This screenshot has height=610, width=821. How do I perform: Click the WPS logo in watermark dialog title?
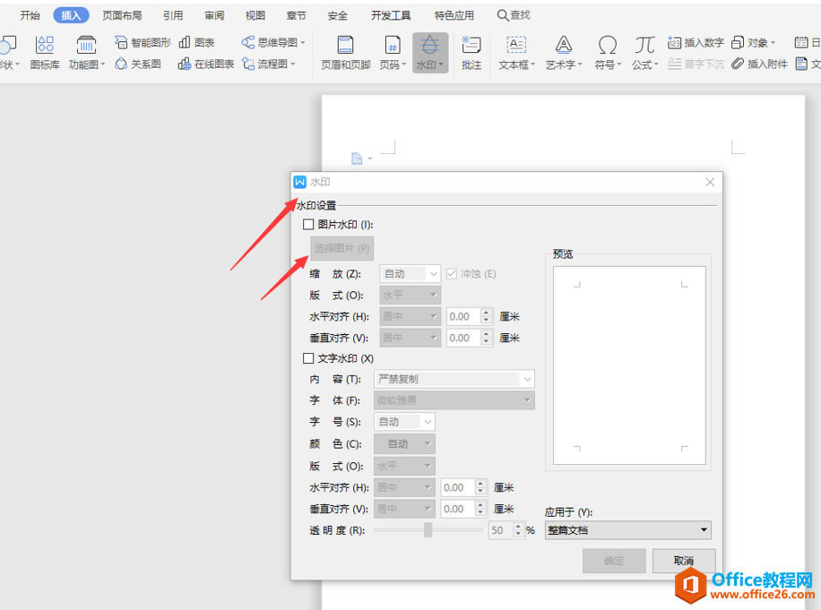point(299,182)
